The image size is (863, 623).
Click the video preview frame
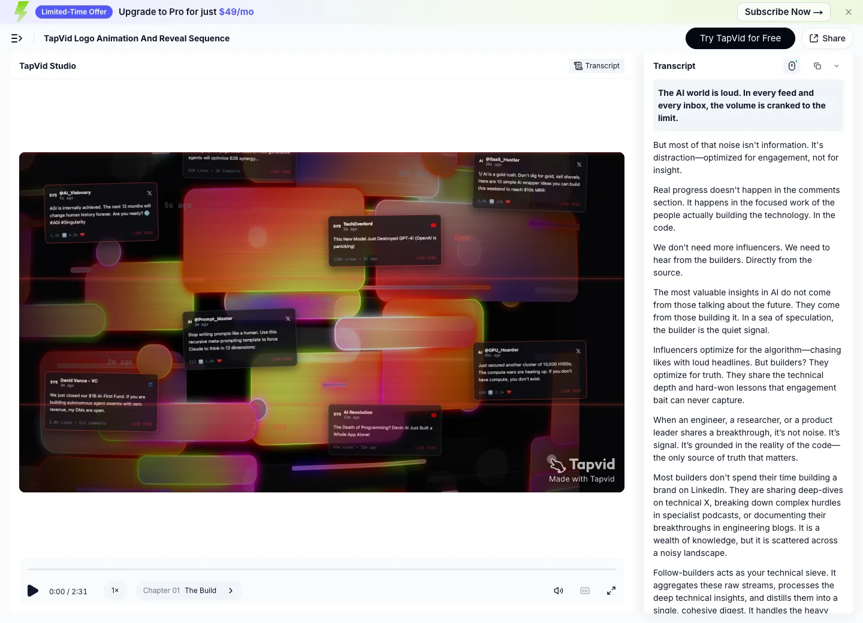coord(322,322)
